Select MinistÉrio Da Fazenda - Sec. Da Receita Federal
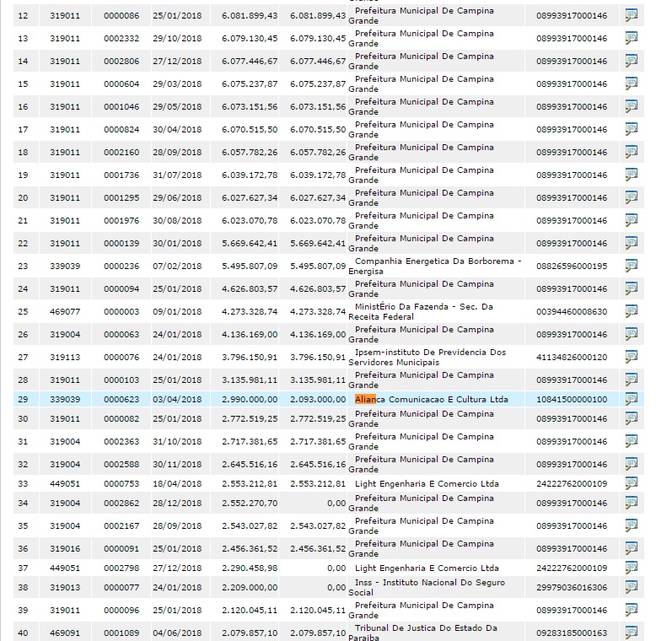 pyautogui.click(x=421, y=312)
